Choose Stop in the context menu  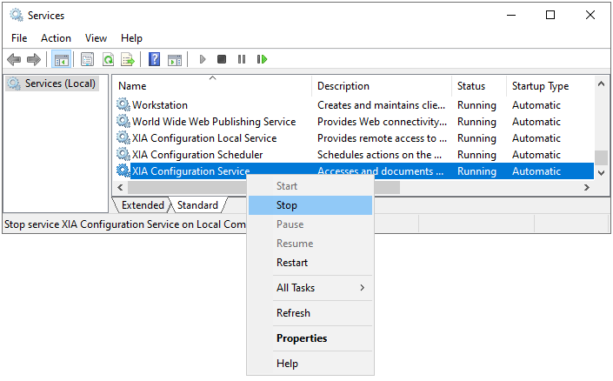287,205
